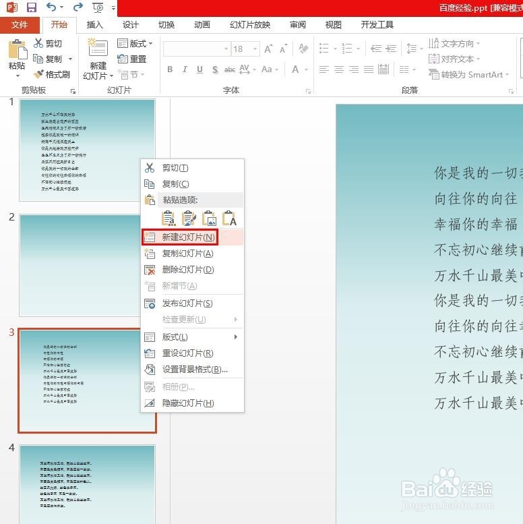Open the font name combo box
The height and width of the screenshot is (524, 523).
(x=197, y=49)
